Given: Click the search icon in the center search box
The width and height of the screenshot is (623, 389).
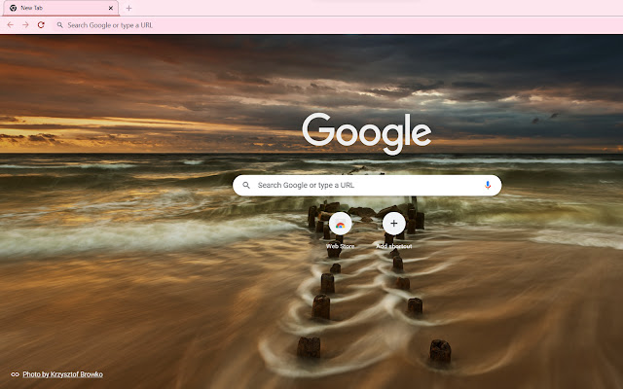Looking at the screenshot, I should coord(246,186).
